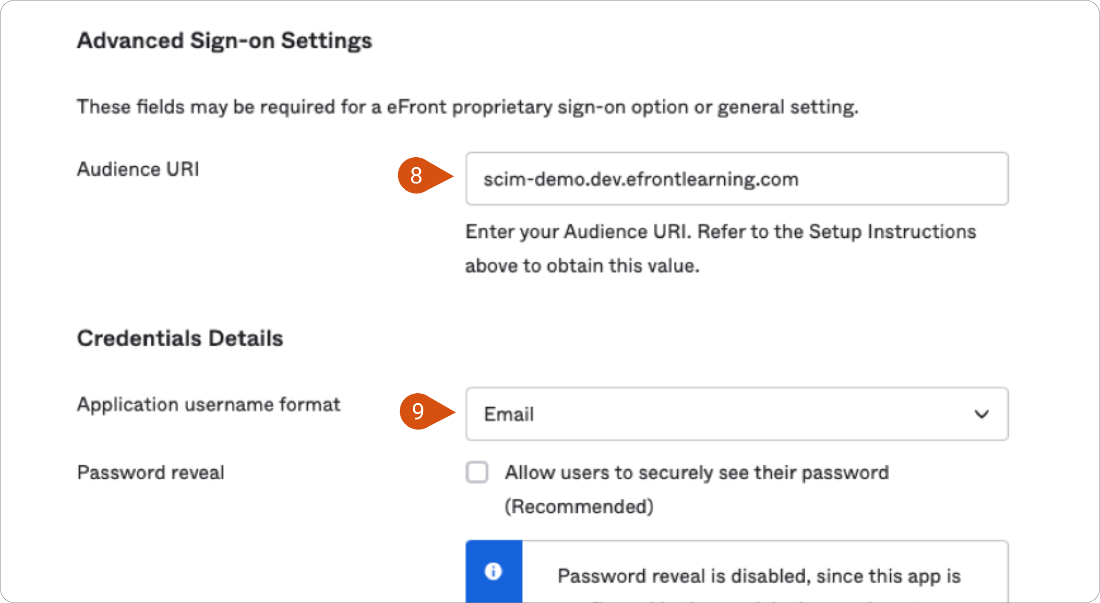The width and height of the screenshot is (1100, 603).
Task: Open the Application username format dropdown
Action: (x=737, y=414)
